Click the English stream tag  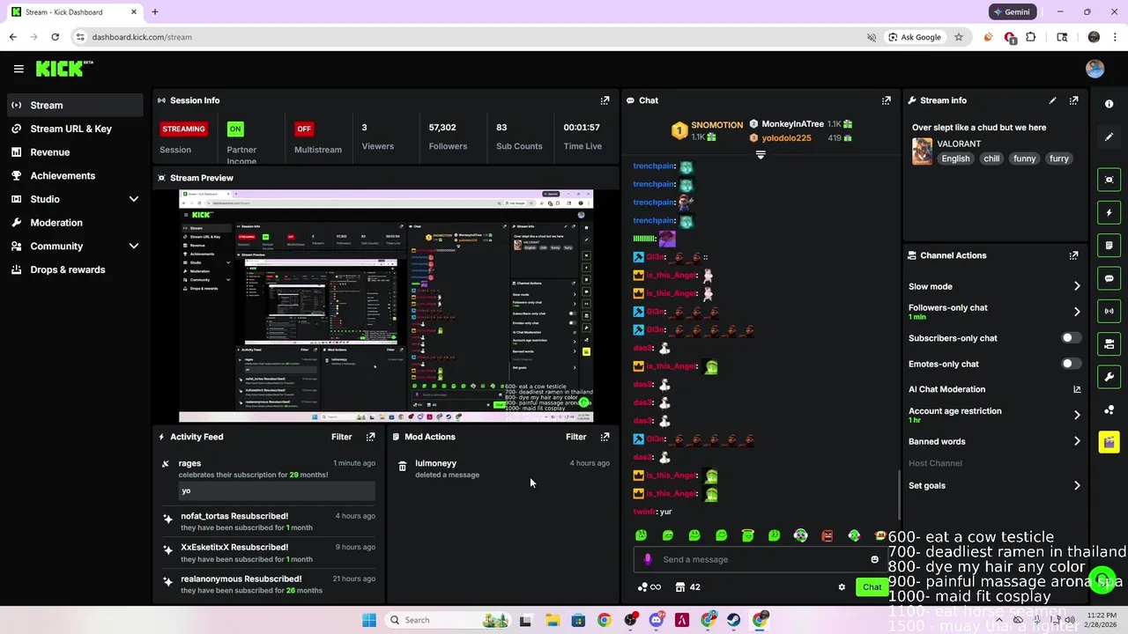point(955,158)
